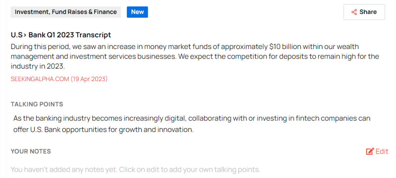Select the Investment, Fund Raises & Finance tag
This screenshot has width=396, height=178.
(x=66, y=12)
